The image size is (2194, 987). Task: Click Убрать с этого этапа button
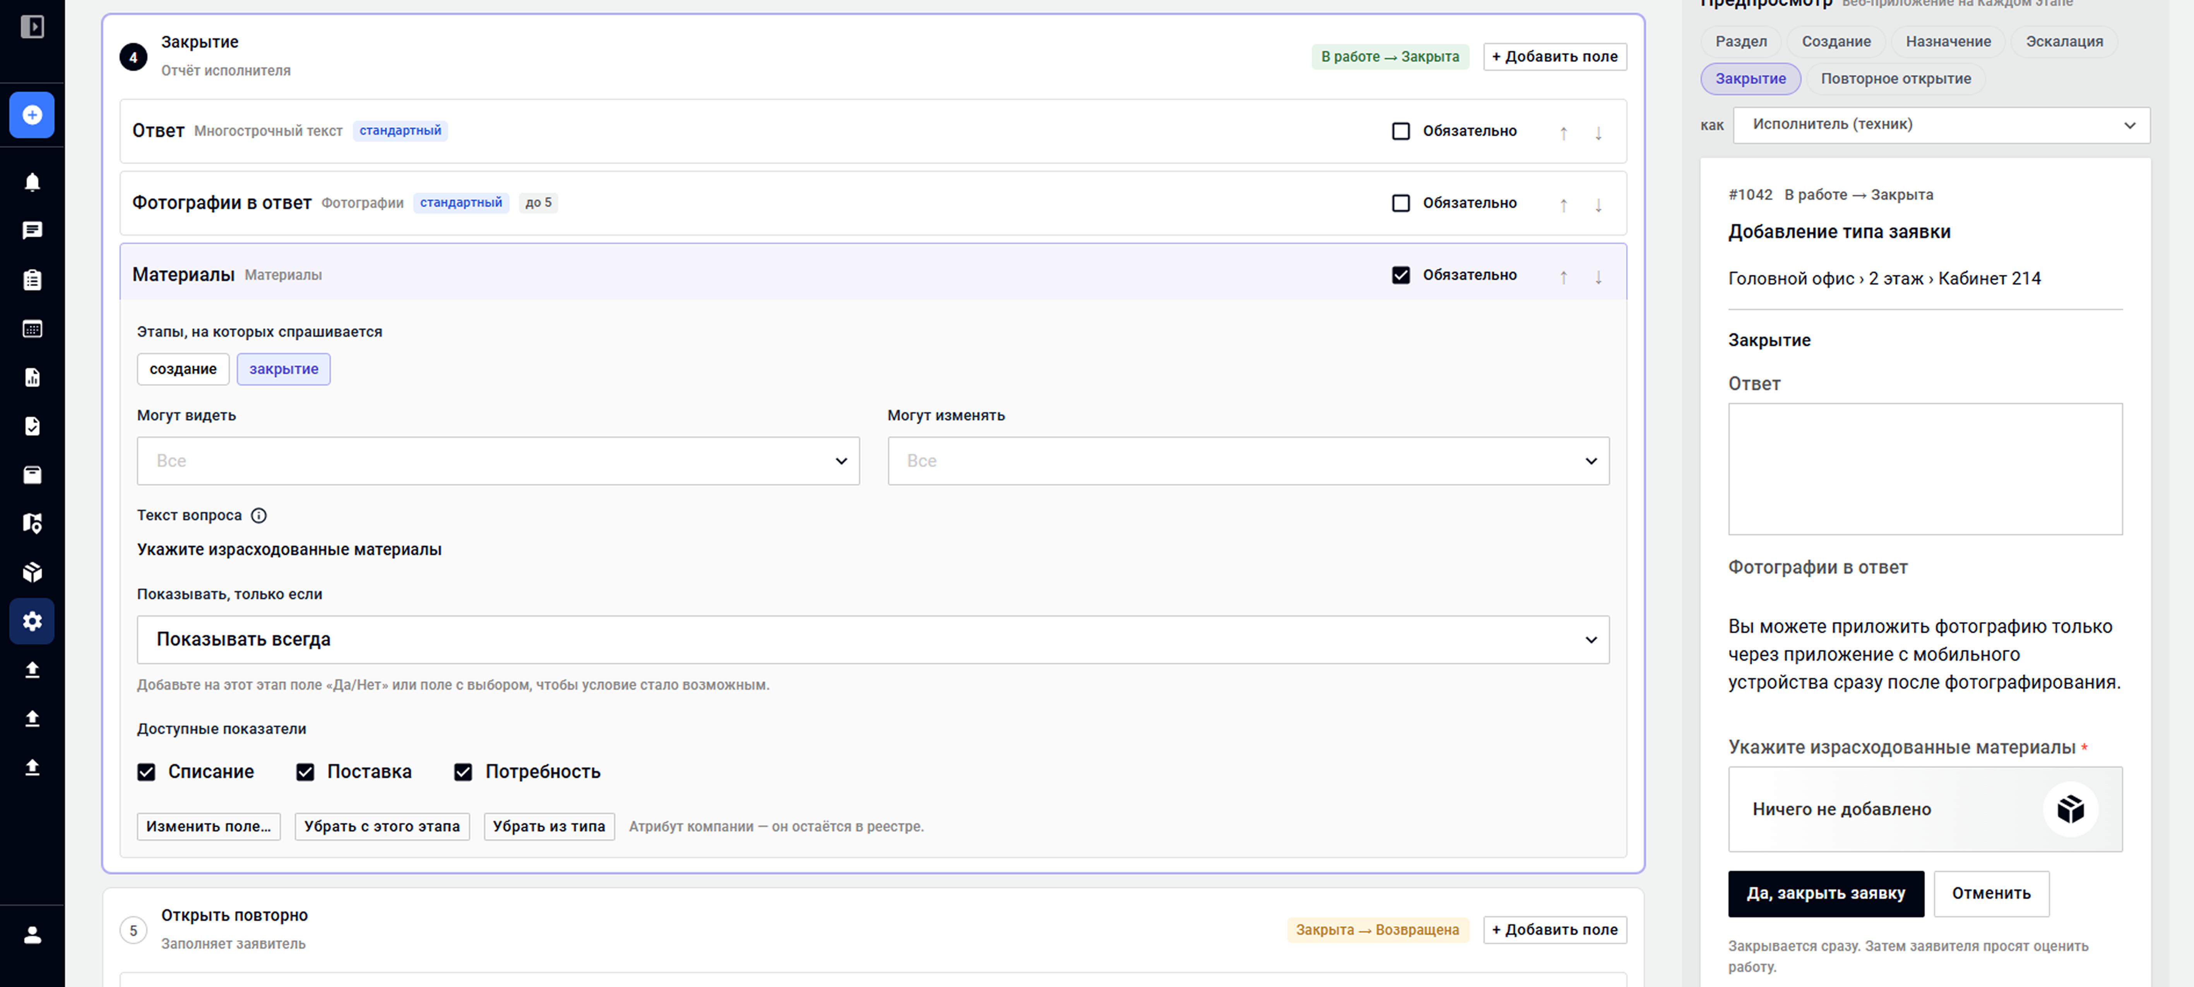point(382,827)
